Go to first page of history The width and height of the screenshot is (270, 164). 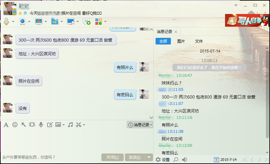pyautogui.click(x=245, y=160)
